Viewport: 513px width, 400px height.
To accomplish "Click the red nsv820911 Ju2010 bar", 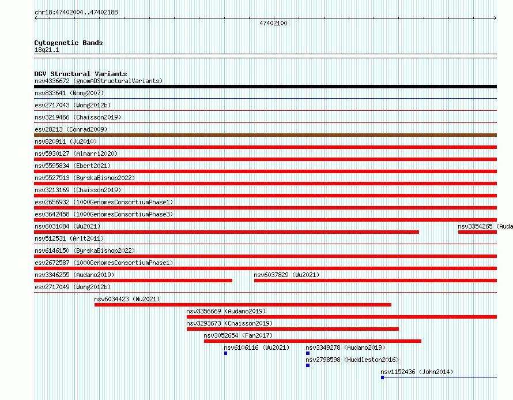I will point(265,147).
